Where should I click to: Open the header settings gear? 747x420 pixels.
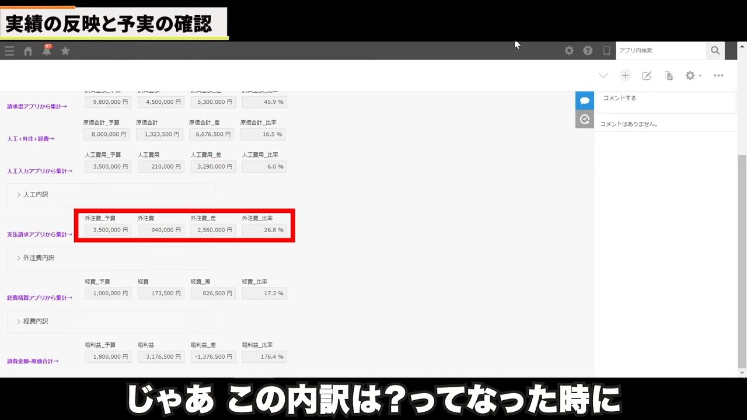569,51
